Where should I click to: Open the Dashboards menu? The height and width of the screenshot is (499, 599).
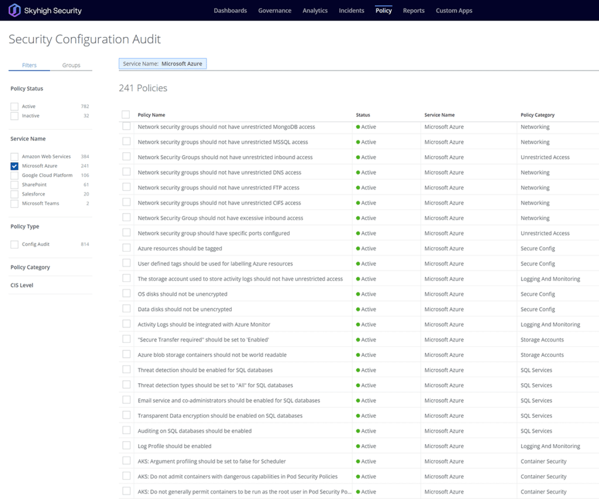230,11
